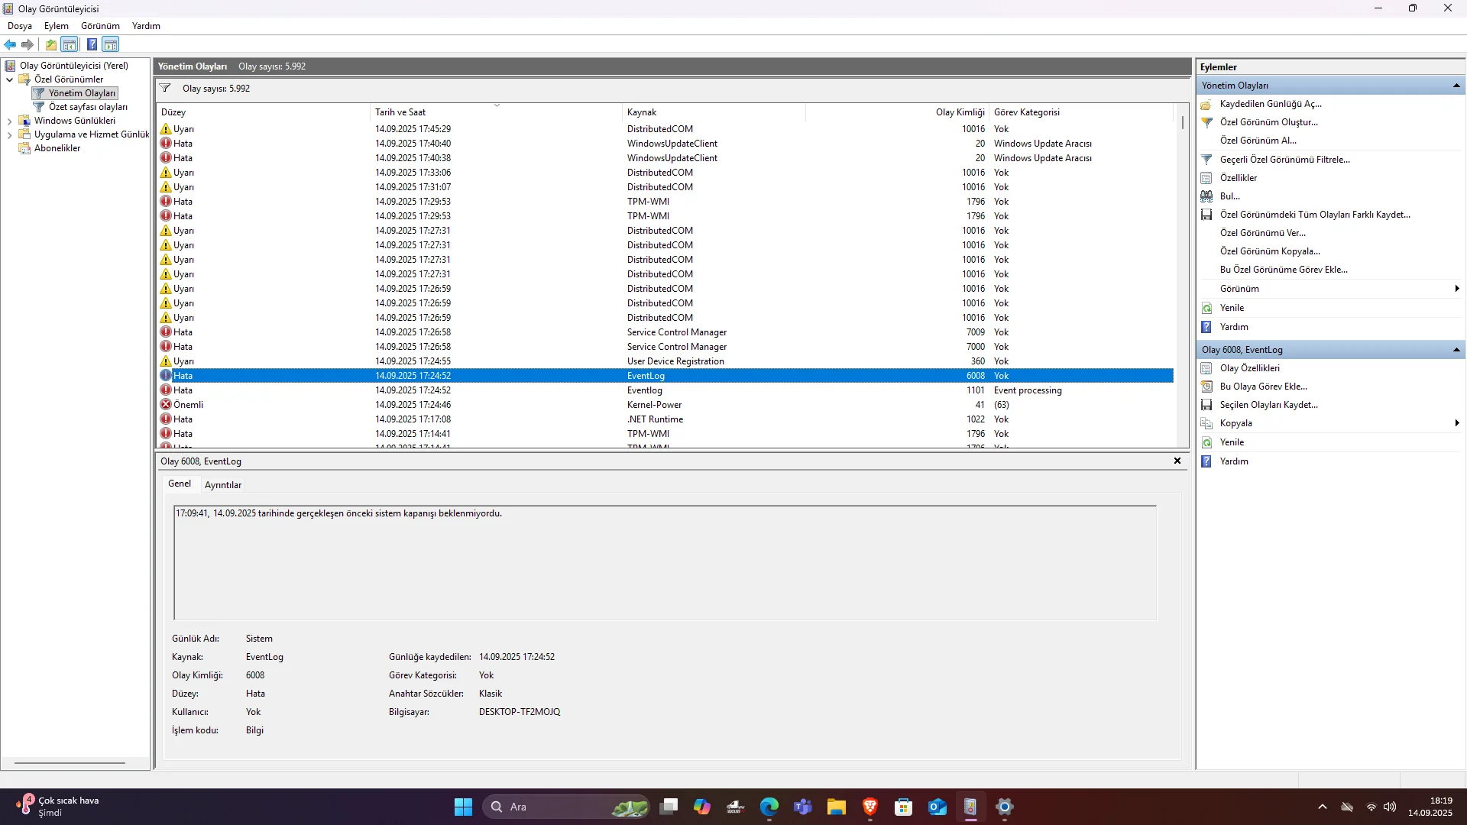Collapse the Olay 6008, EventLog actions section
Screen dimensions: 1467x825
coord(1456,350)
